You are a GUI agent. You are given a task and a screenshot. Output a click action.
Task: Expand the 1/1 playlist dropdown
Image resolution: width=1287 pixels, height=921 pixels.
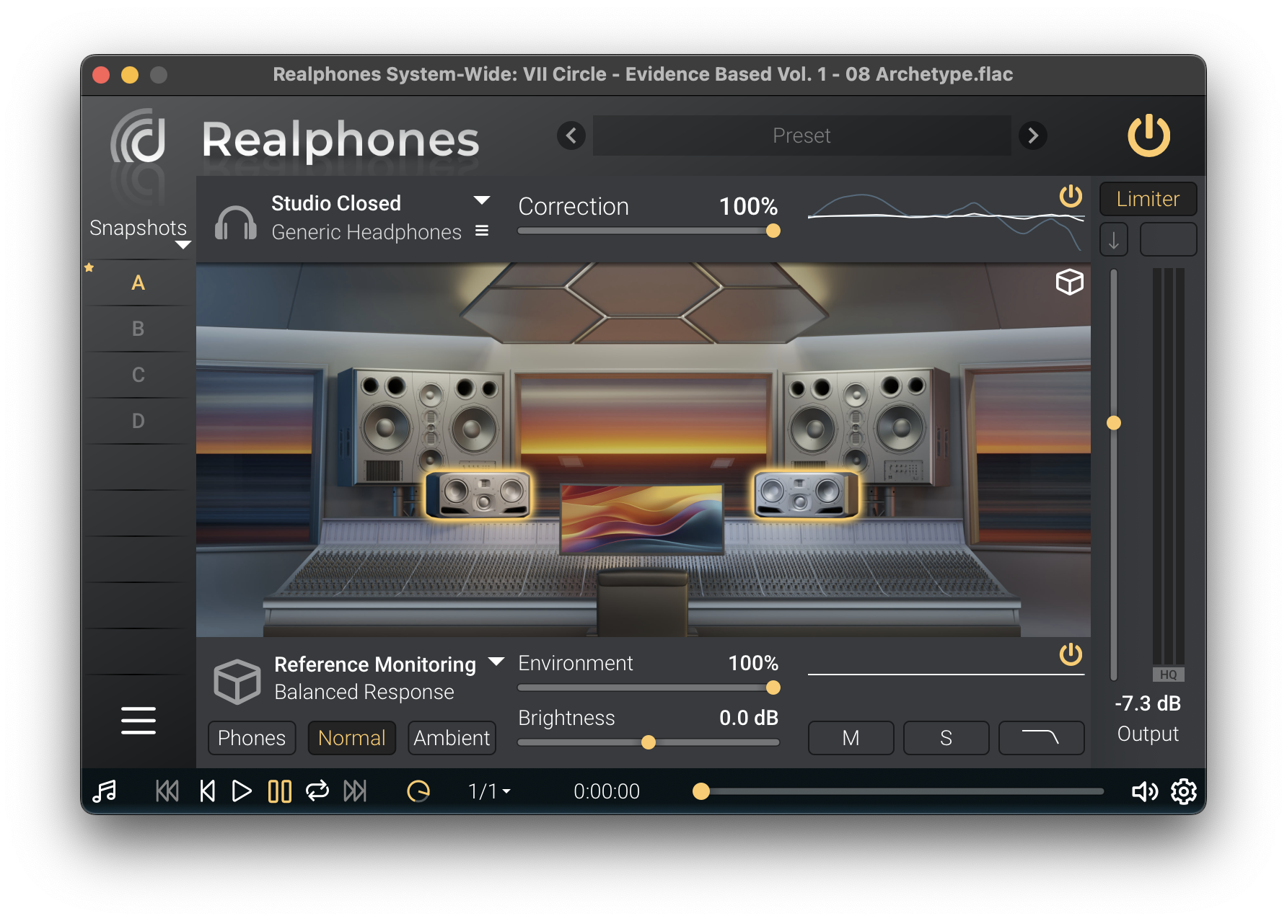488,791
